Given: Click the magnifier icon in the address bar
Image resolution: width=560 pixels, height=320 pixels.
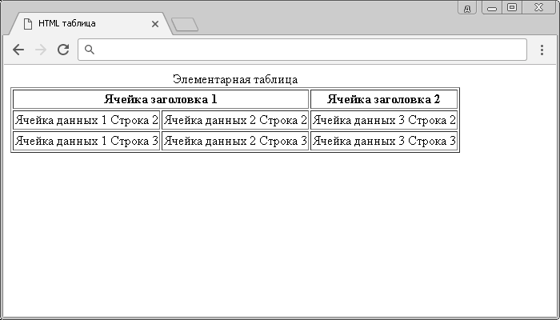Looking at the screenshot, I should [x=90, y=50].
